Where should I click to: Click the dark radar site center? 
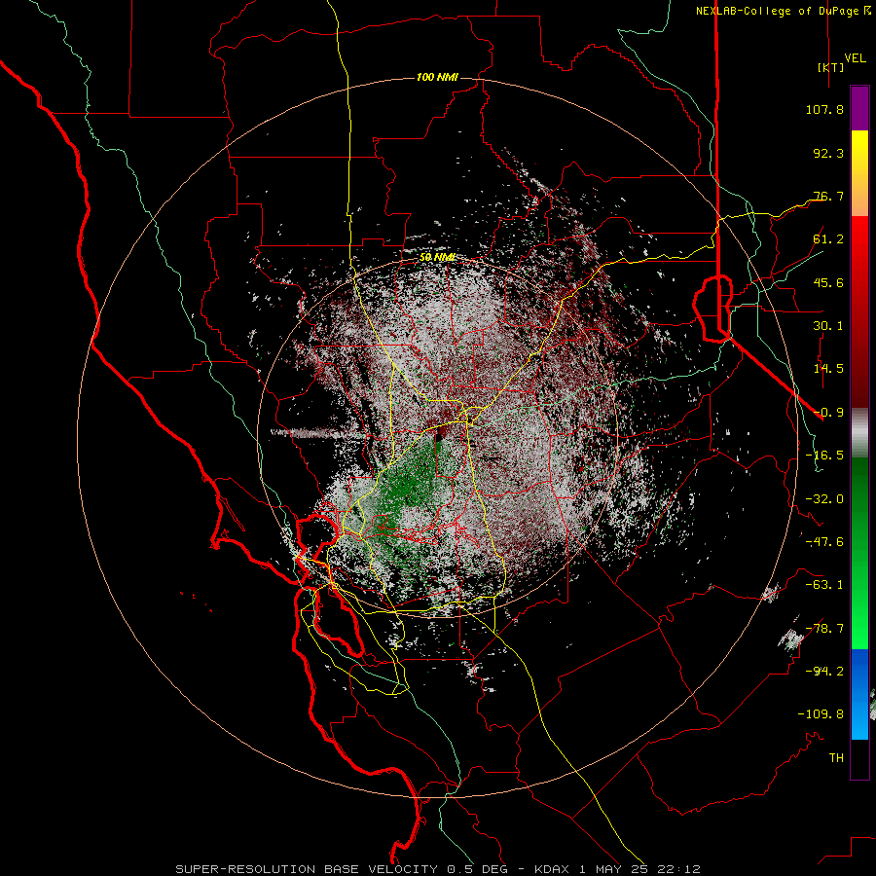(x=437, y=437)
